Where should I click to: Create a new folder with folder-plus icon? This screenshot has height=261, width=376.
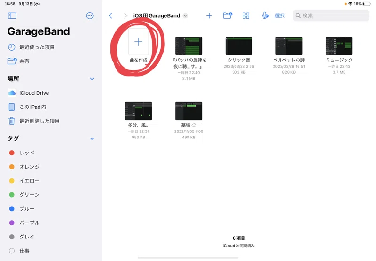[x=227, y=15]
